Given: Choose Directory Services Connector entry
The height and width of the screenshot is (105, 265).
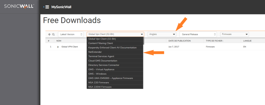Looking at the screenshot, I should pos(104,65).
